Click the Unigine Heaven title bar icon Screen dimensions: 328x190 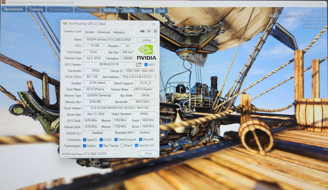click(x=3, y=2)
